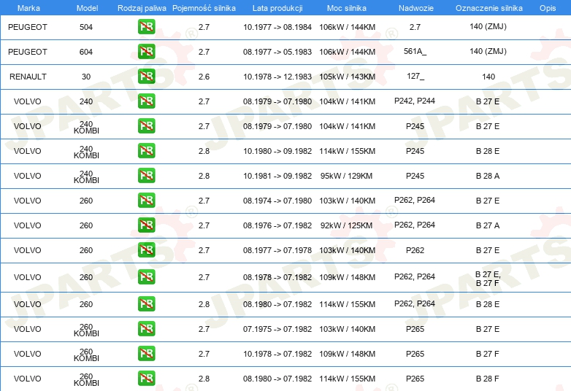Click the Model column header
The width and height of the screenshot is (571, 391).
point(87,8)
